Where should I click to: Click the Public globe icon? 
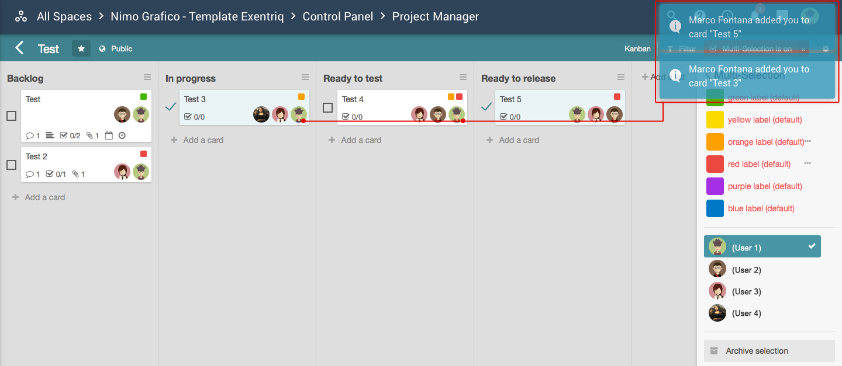102,49
